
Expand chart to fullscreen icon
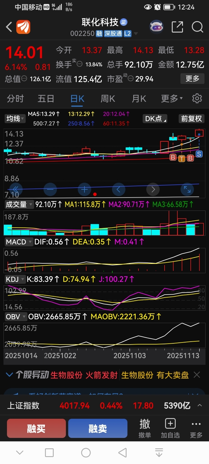[187, 189]
